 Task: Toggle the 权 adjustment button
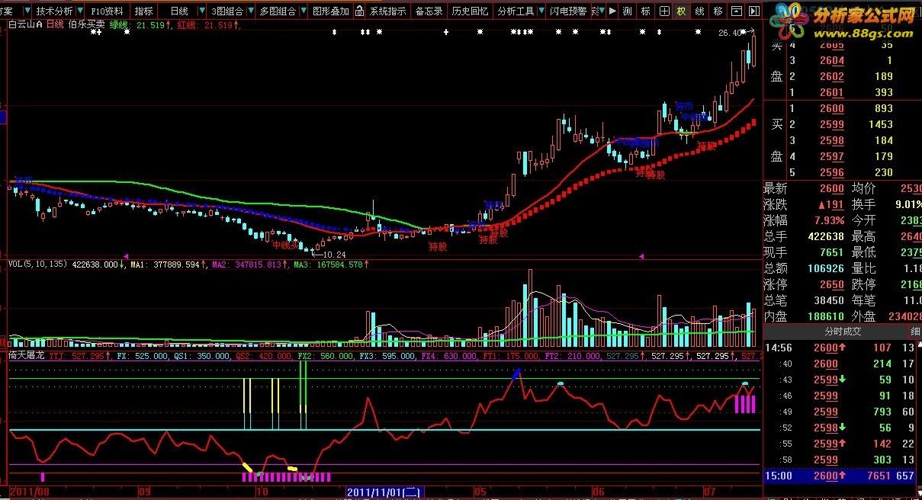(681, 11)
